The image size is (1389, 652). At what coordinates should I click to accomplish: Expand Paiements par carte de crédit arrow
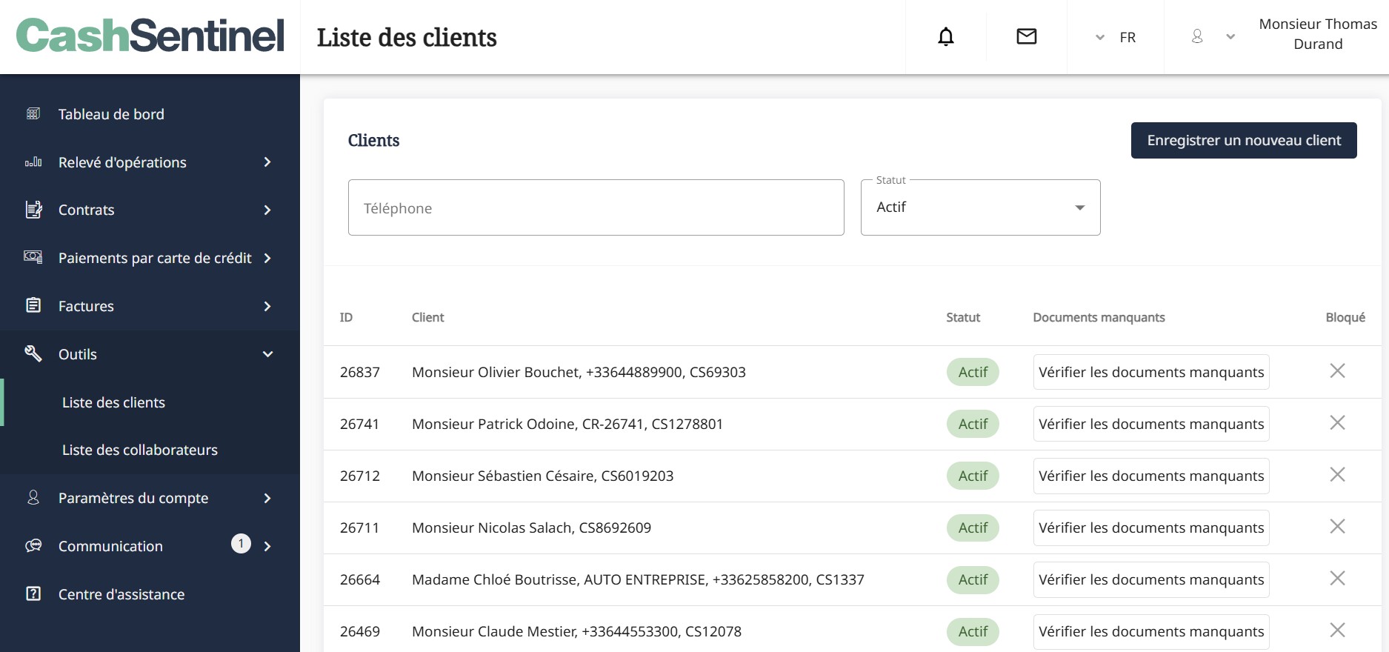tap(267, 258)
